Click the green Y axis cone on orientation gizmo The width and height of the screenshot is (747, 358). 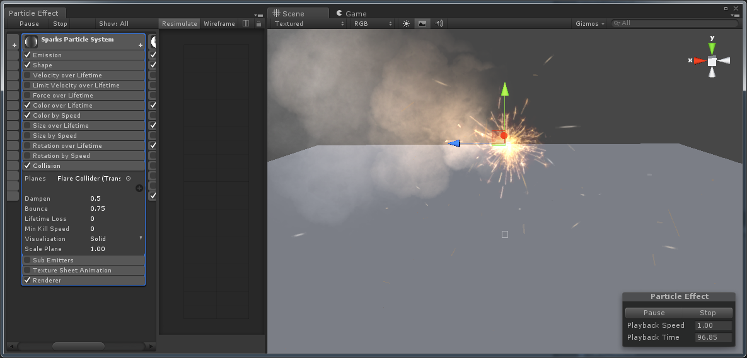[x=712, y=48]
